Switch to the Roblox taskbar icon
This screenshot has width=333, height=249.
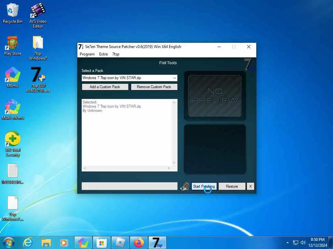point(120,243)
